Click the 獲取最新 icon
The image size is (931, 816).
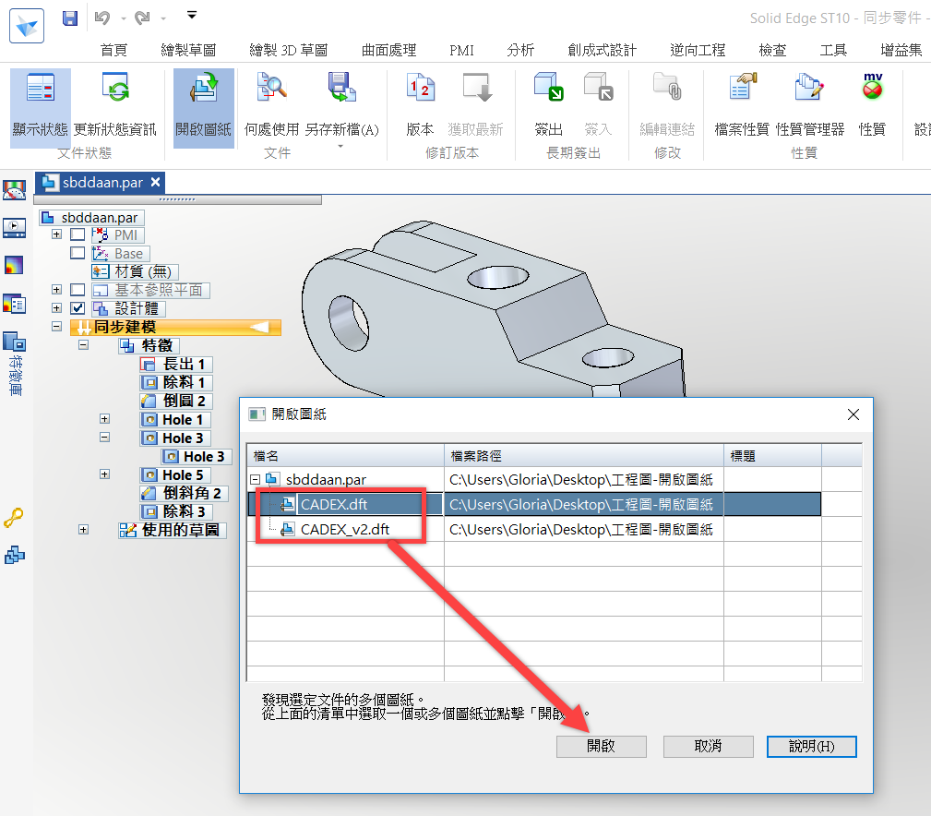pos(476,88)
